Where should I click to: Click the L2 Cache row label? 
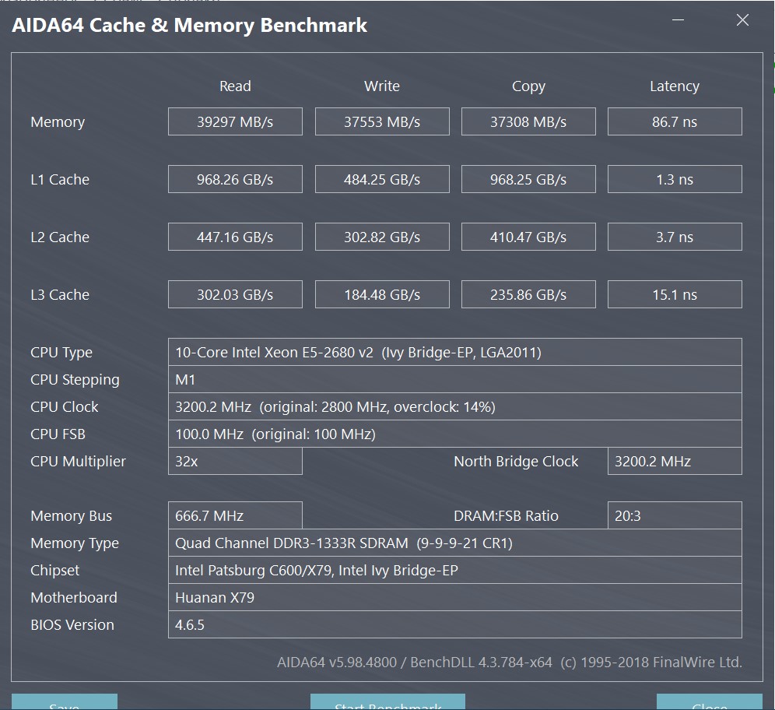[x=60, y=237]
